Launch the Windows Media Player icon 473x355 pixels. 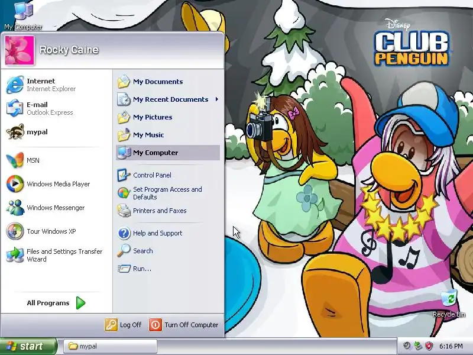(14, 184)
